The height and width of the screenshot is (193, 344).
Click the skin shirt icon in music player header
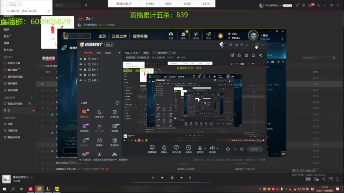coord(297,5)
